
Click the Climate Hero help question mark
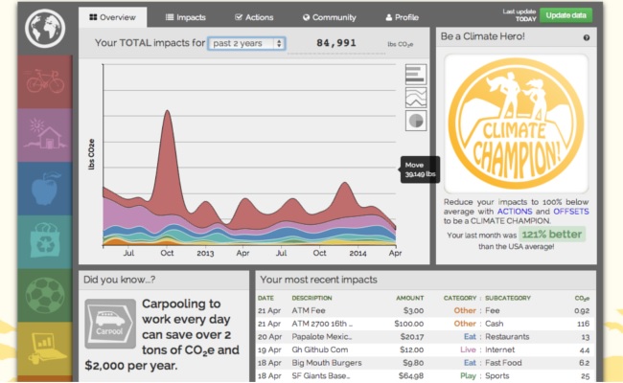point(587,37)
